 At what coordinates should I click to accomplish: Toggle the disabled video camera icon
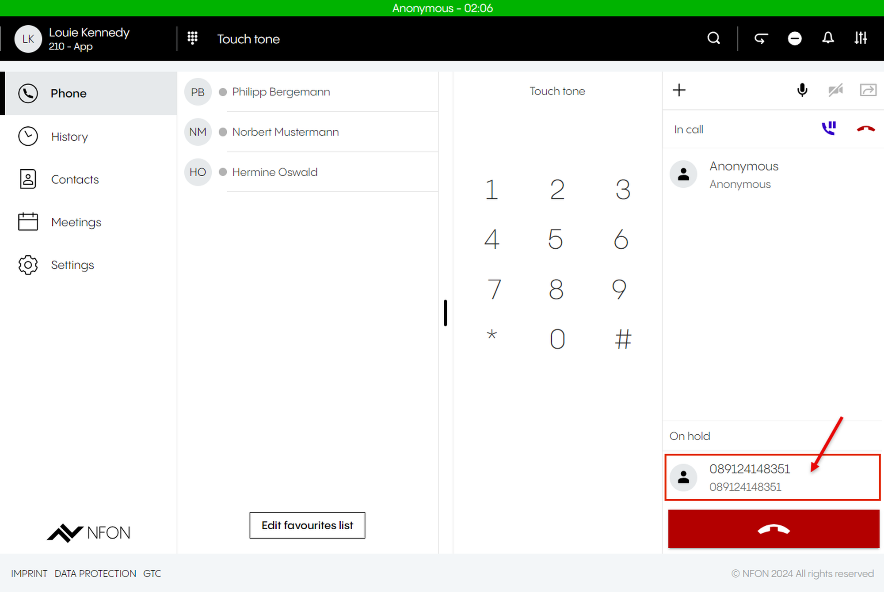[835, 90]
